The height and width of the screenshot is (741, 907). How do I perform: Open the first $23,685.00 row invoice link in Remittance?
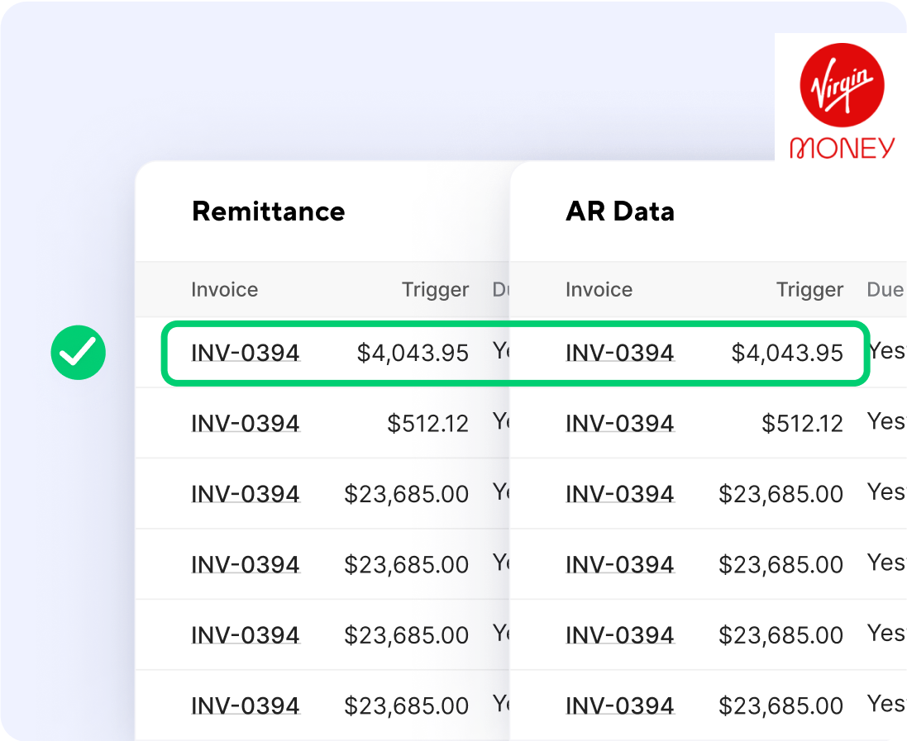[246, 494]
